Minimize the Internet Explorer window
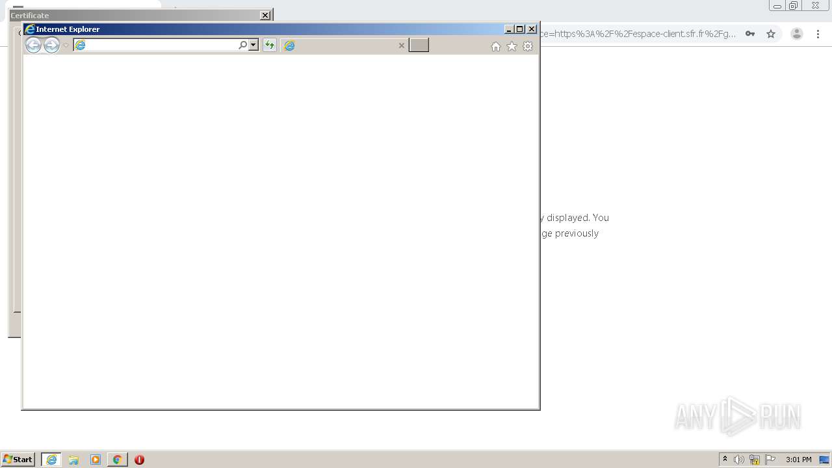The height and width of the screenshot is (468, 832). (x=509, y=29)
